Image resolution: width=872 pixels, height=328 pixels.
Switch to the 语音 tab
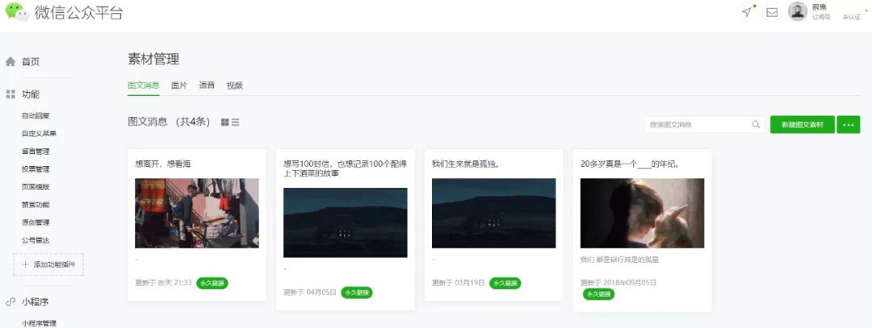click(207, 85)
